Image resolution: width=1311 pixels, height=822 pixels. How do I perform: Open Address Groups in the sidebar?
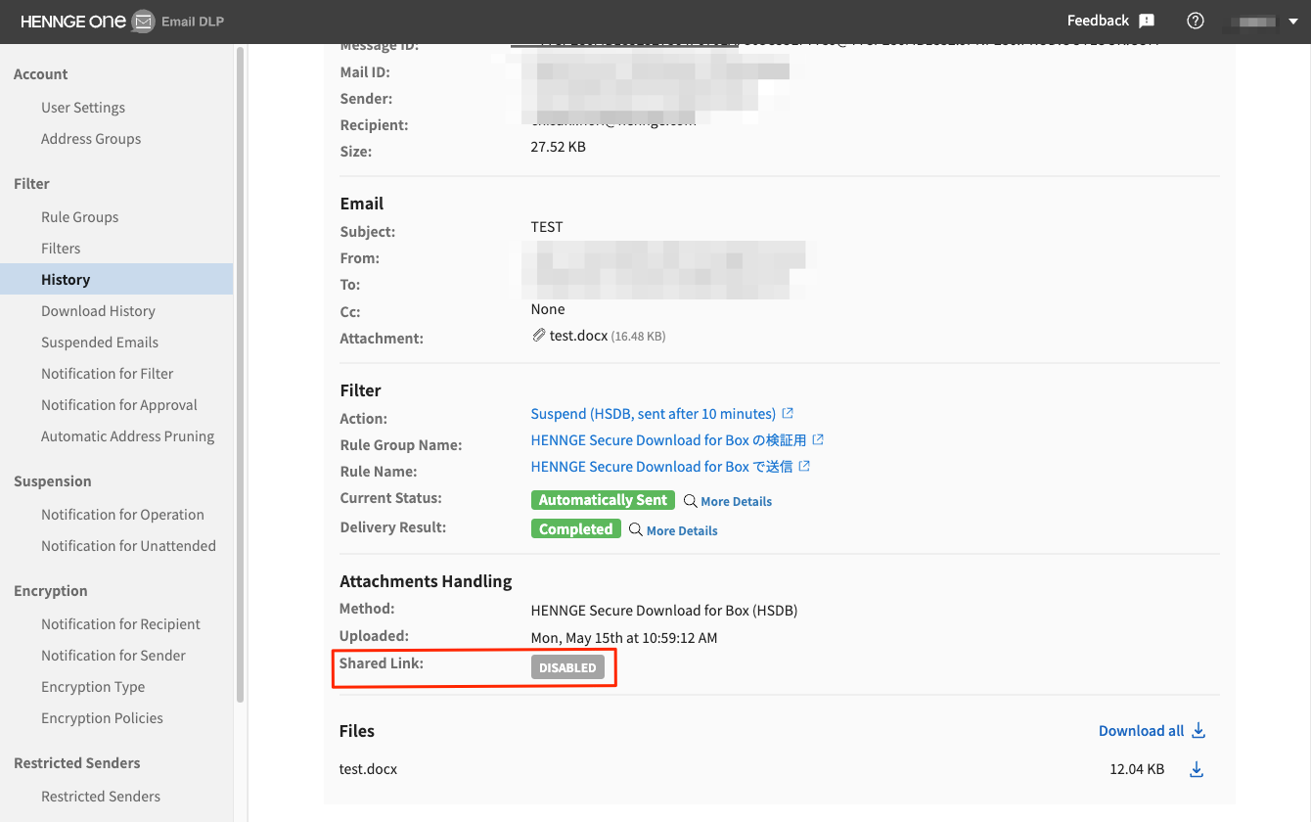click(91, 139)
